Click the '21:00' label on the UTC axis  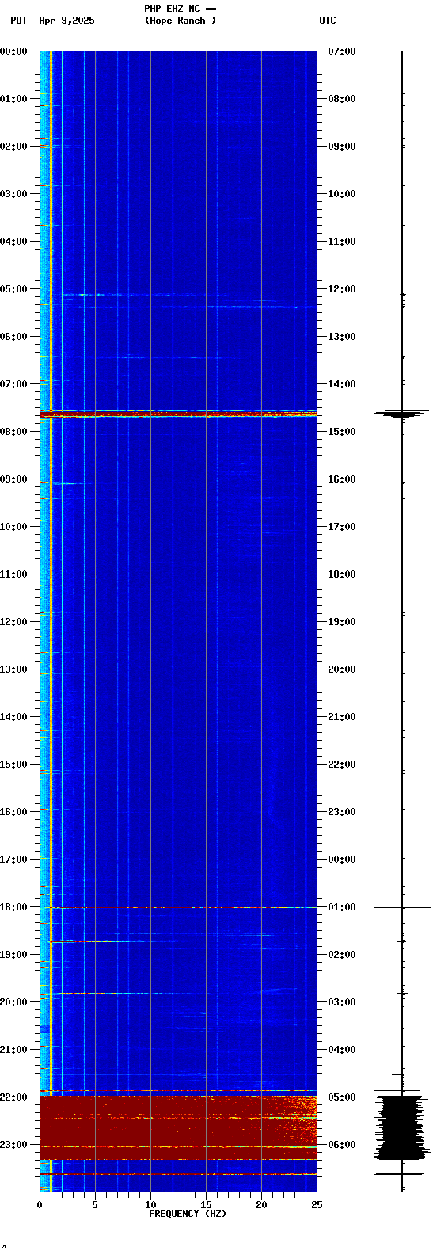coord(342,717)
